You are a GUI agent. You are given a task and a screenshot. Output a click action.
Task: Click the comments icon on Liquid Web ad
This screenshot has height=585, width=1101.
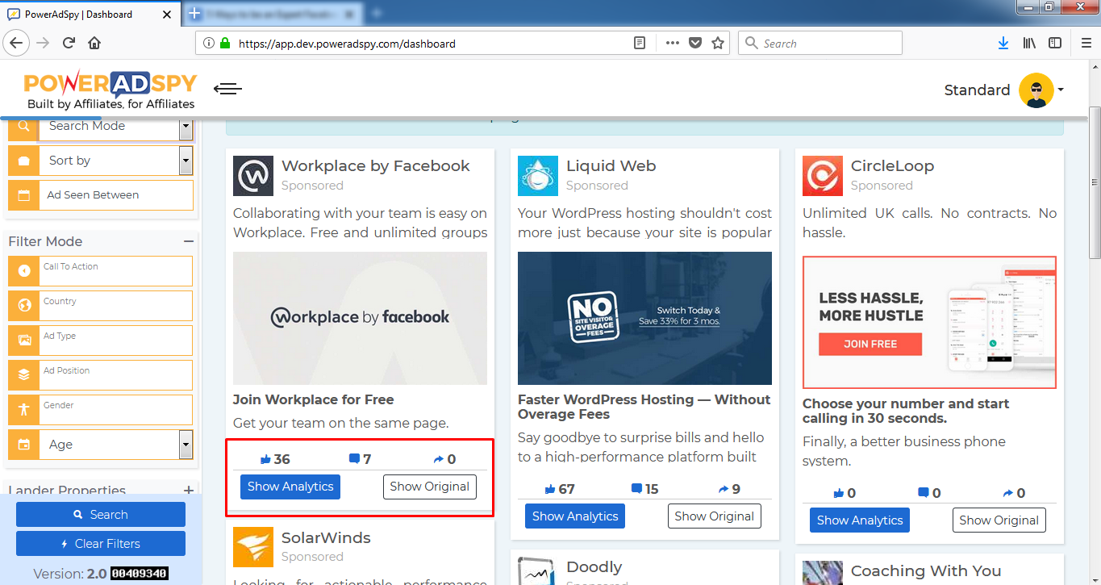[x=636, y=489]
